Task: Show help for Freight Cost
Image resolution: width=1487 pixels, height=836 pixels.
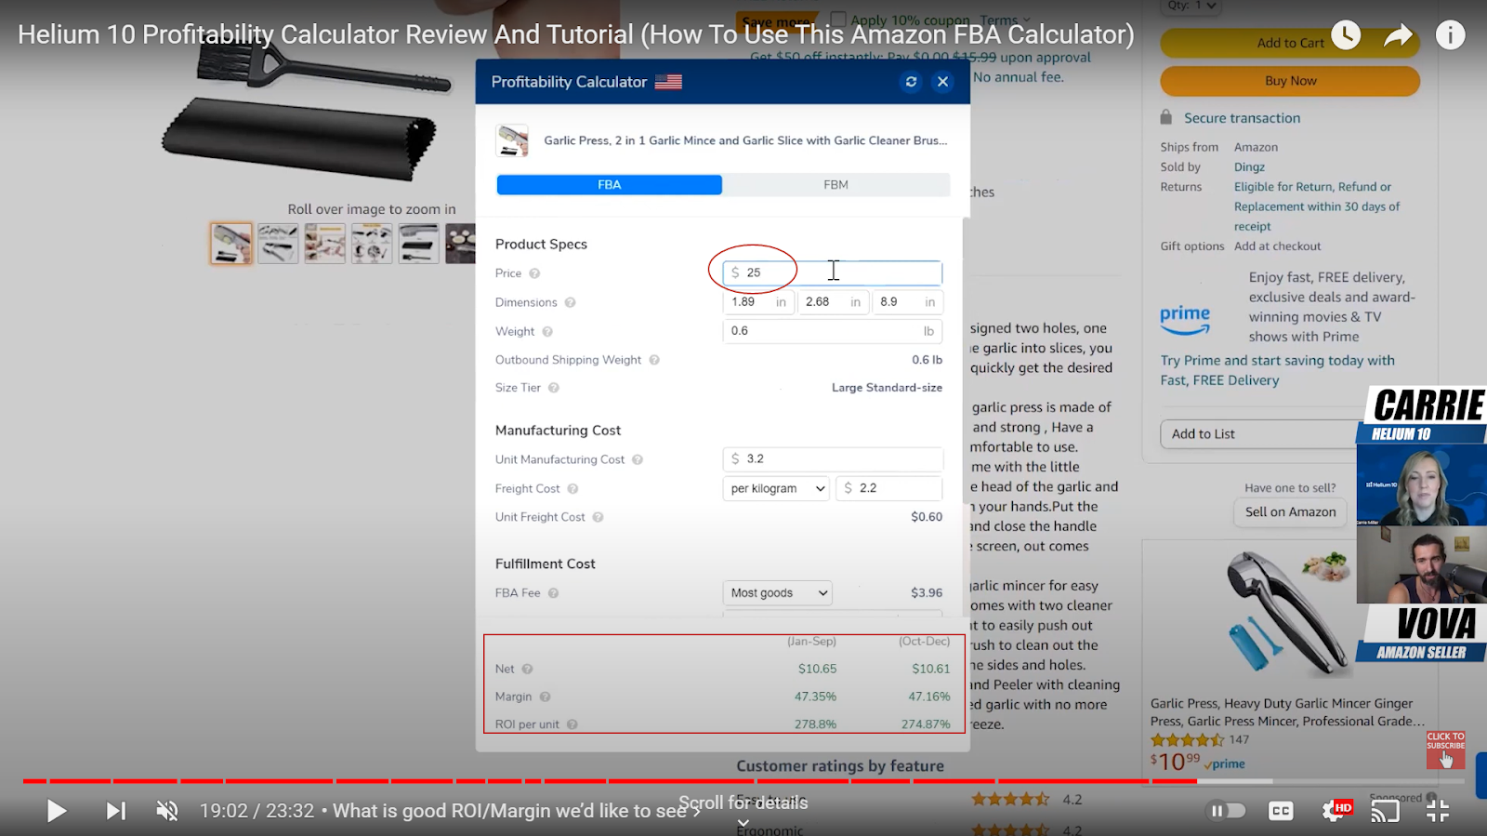Action: pyautogui.click(x=572, y=488)
